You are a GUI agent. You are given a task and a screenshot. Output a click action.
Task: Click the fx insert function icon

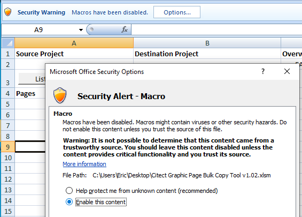coord(125,29)
